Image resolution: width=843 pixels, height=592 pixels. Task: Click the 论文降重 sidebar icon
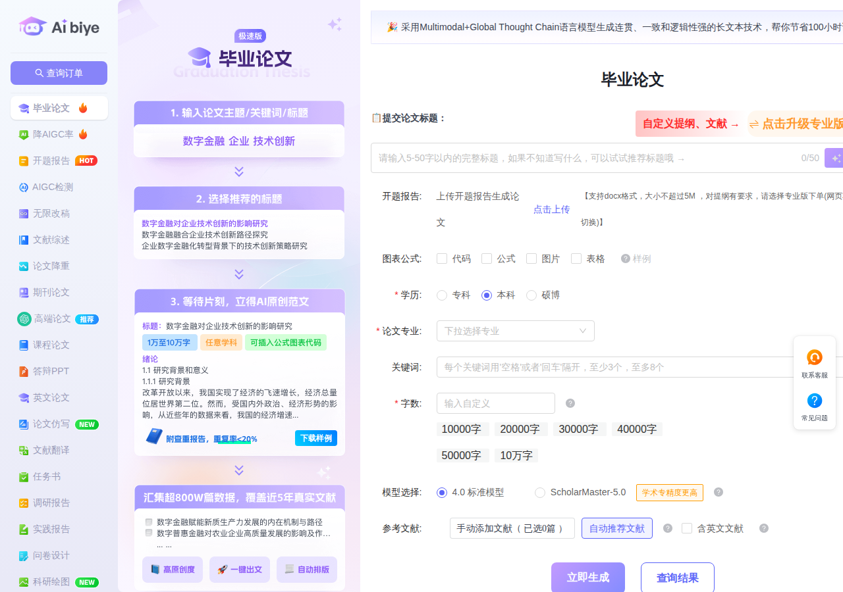pos(24,266)
